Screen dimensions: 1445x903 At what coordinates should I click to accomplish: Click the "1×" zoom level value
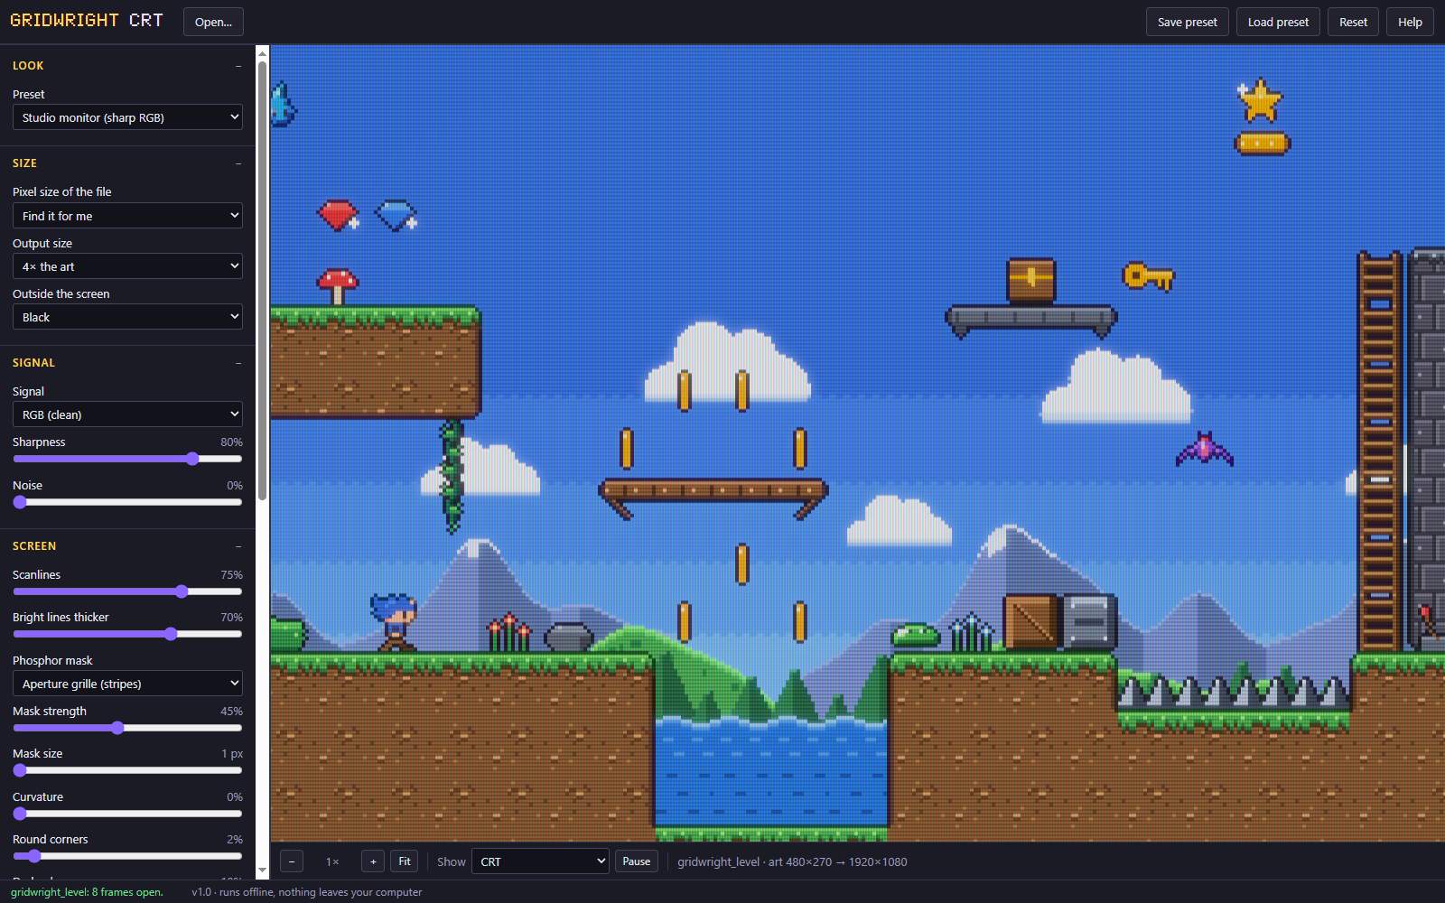point(332,861)
